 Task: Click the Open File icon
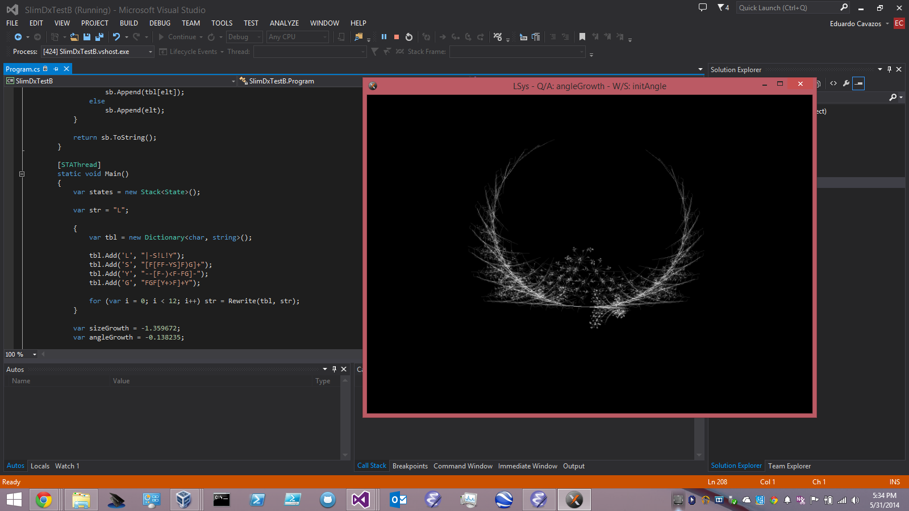tap(74, 37)
